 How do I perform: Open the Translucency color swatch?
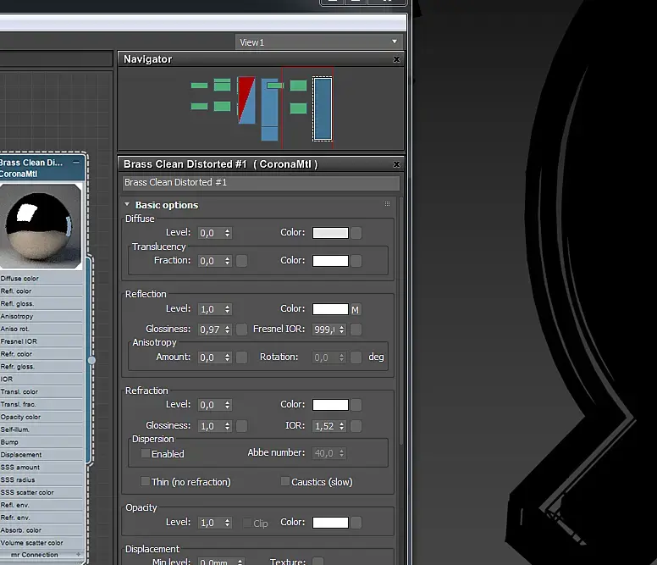(x=330, y=261)
